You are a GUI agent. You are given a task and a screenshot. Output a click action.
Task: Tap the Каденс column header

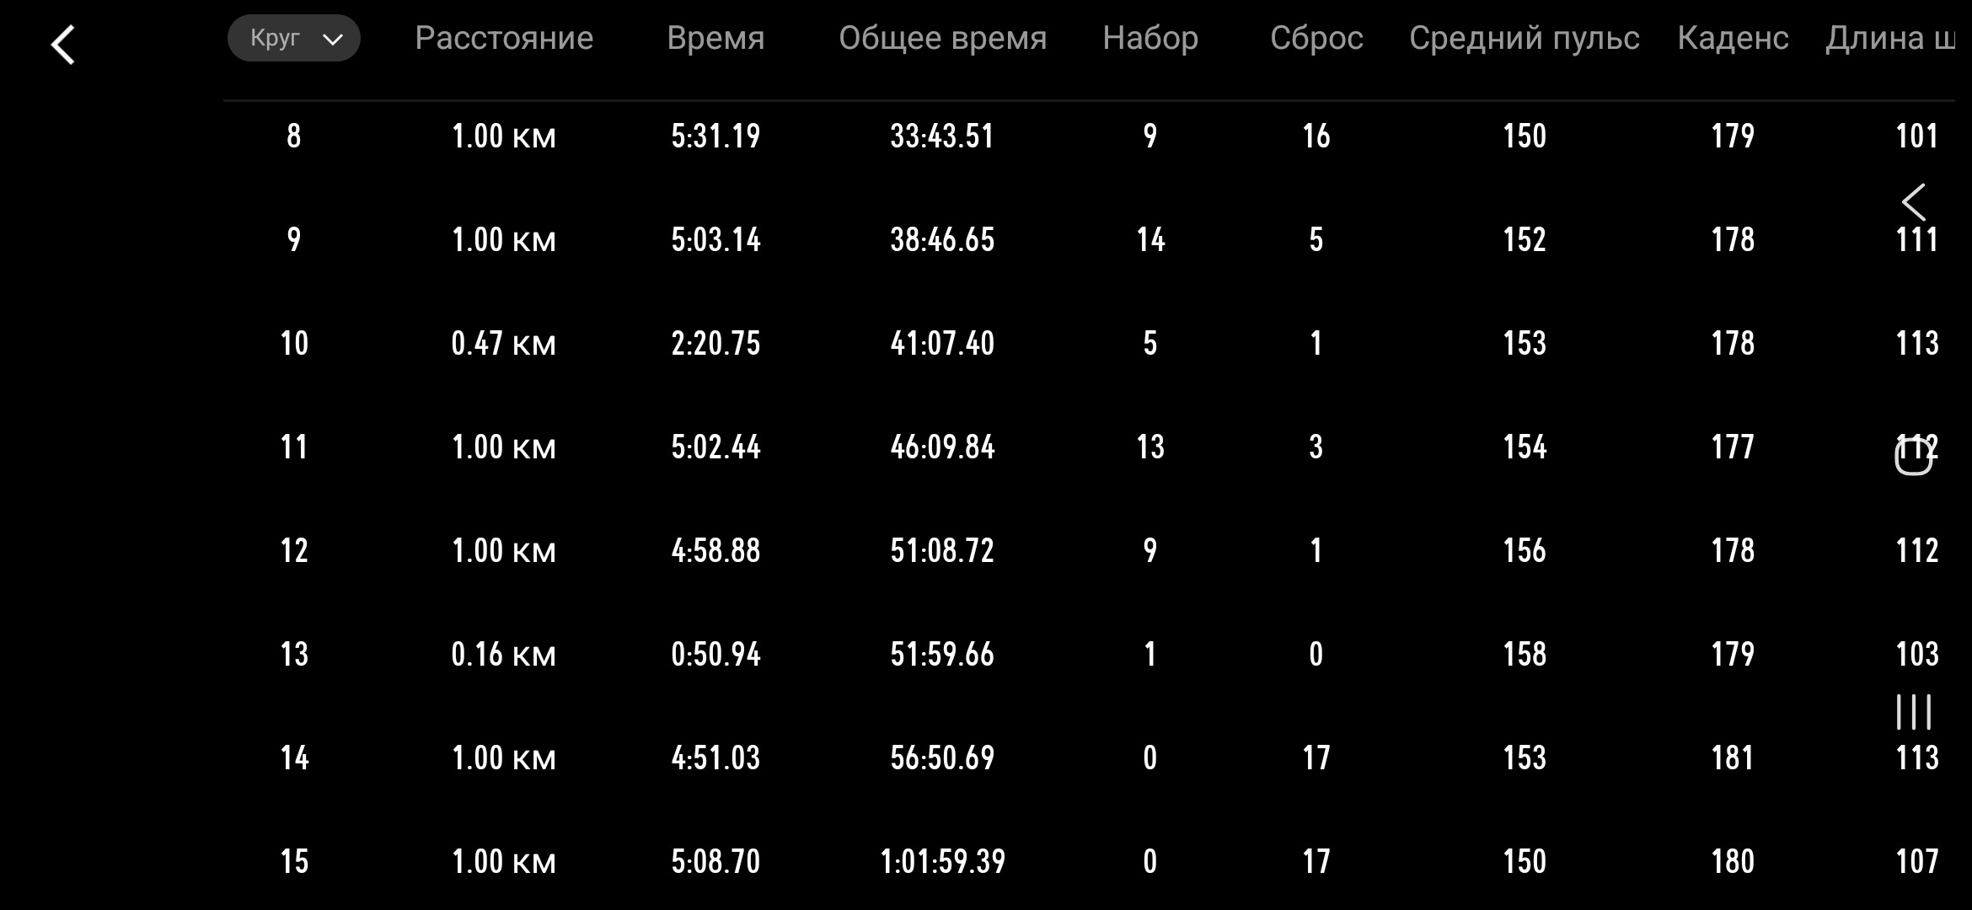(x=1733, y=38)
